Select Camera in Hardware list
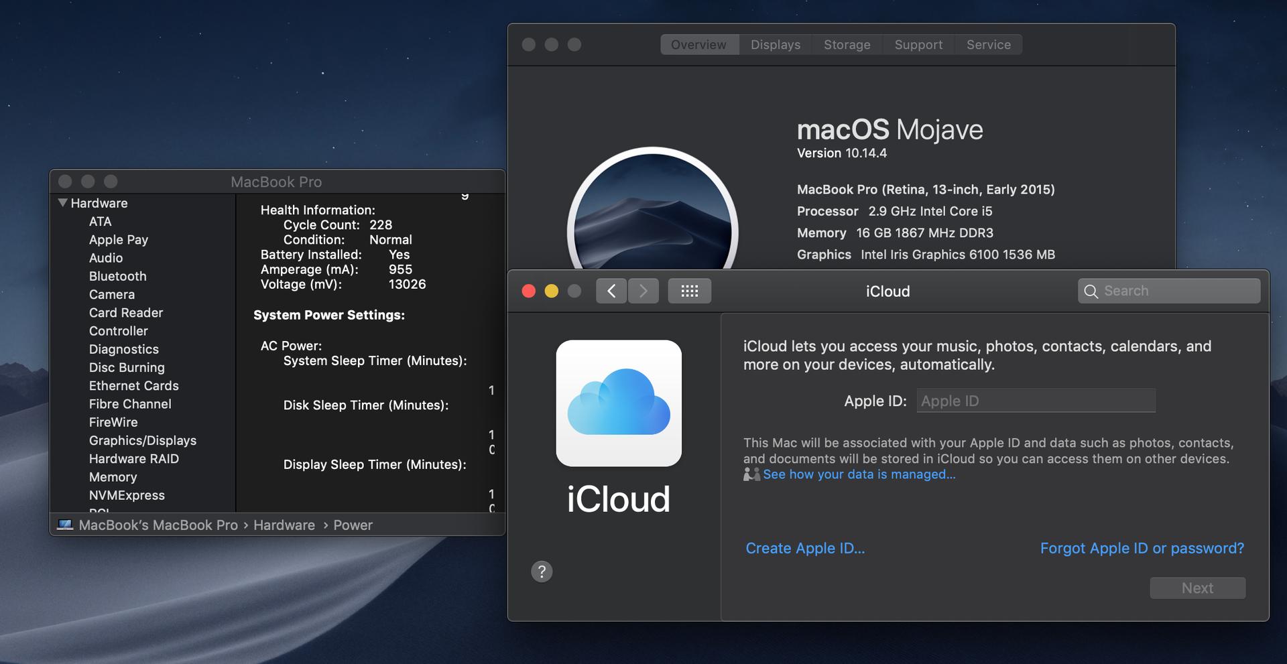This screenshot has width=1287, height=664. point(112,294)
